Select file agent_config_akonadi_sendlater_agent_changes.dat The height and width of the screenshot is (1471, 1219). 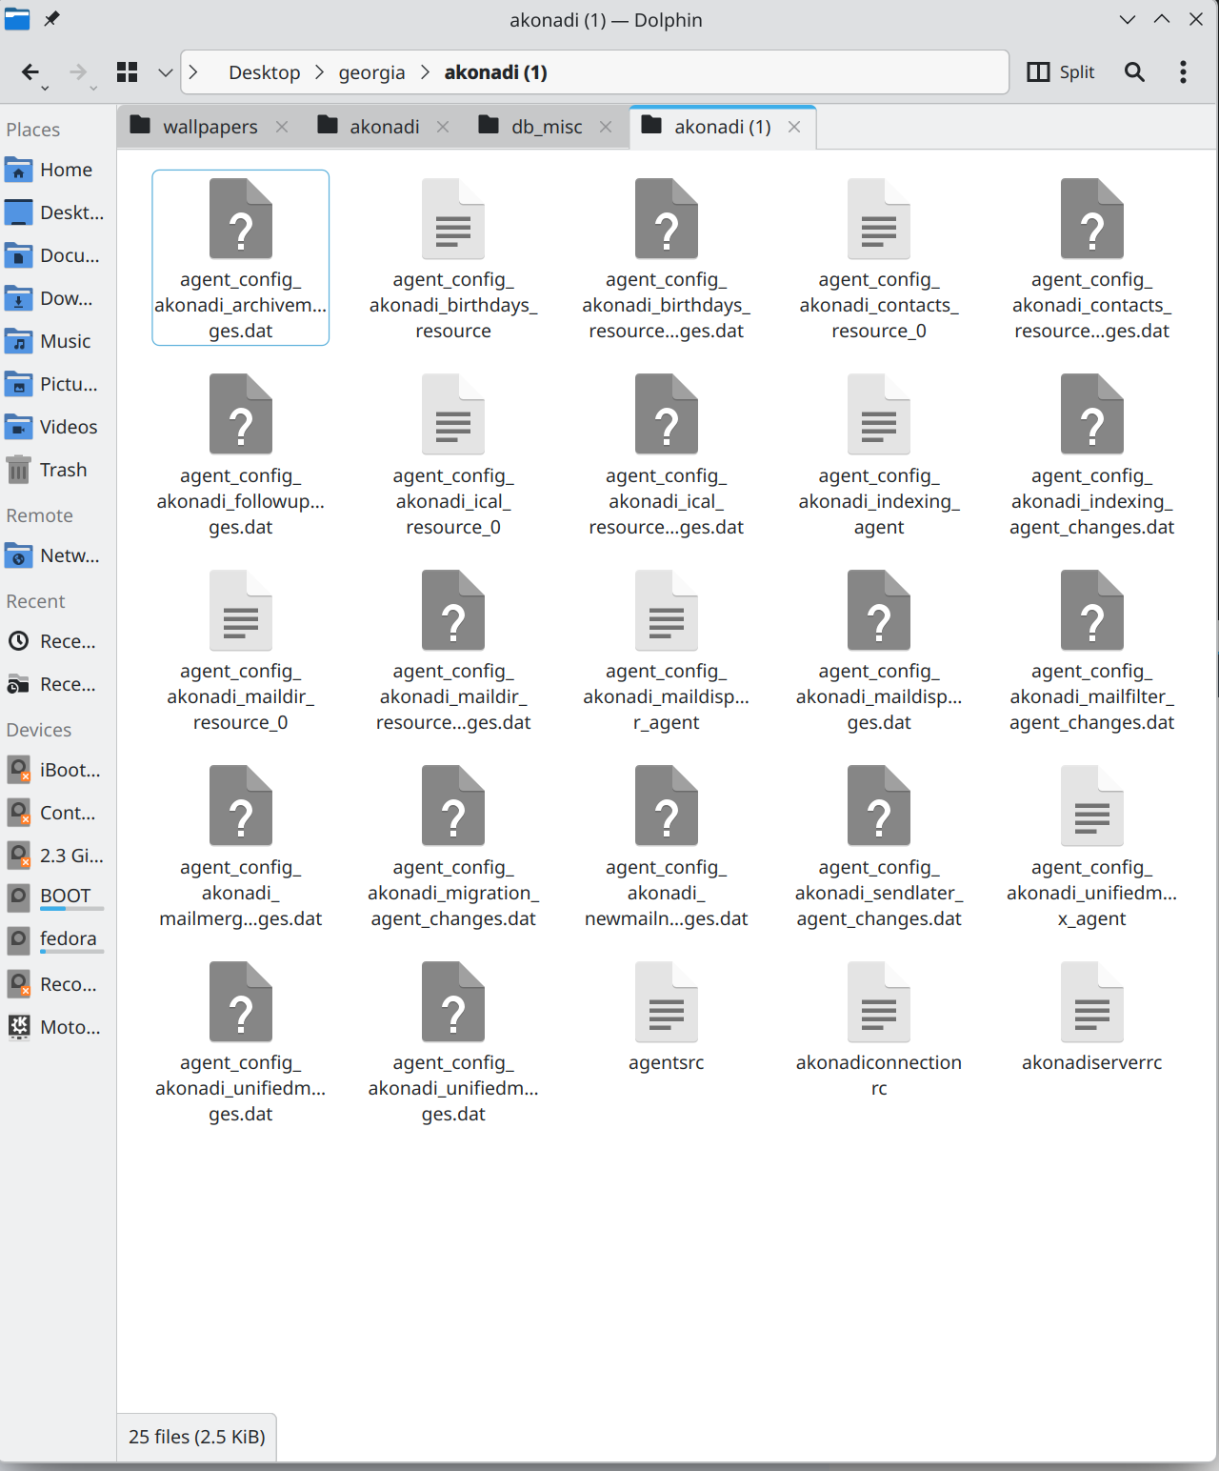pos(879,846)
